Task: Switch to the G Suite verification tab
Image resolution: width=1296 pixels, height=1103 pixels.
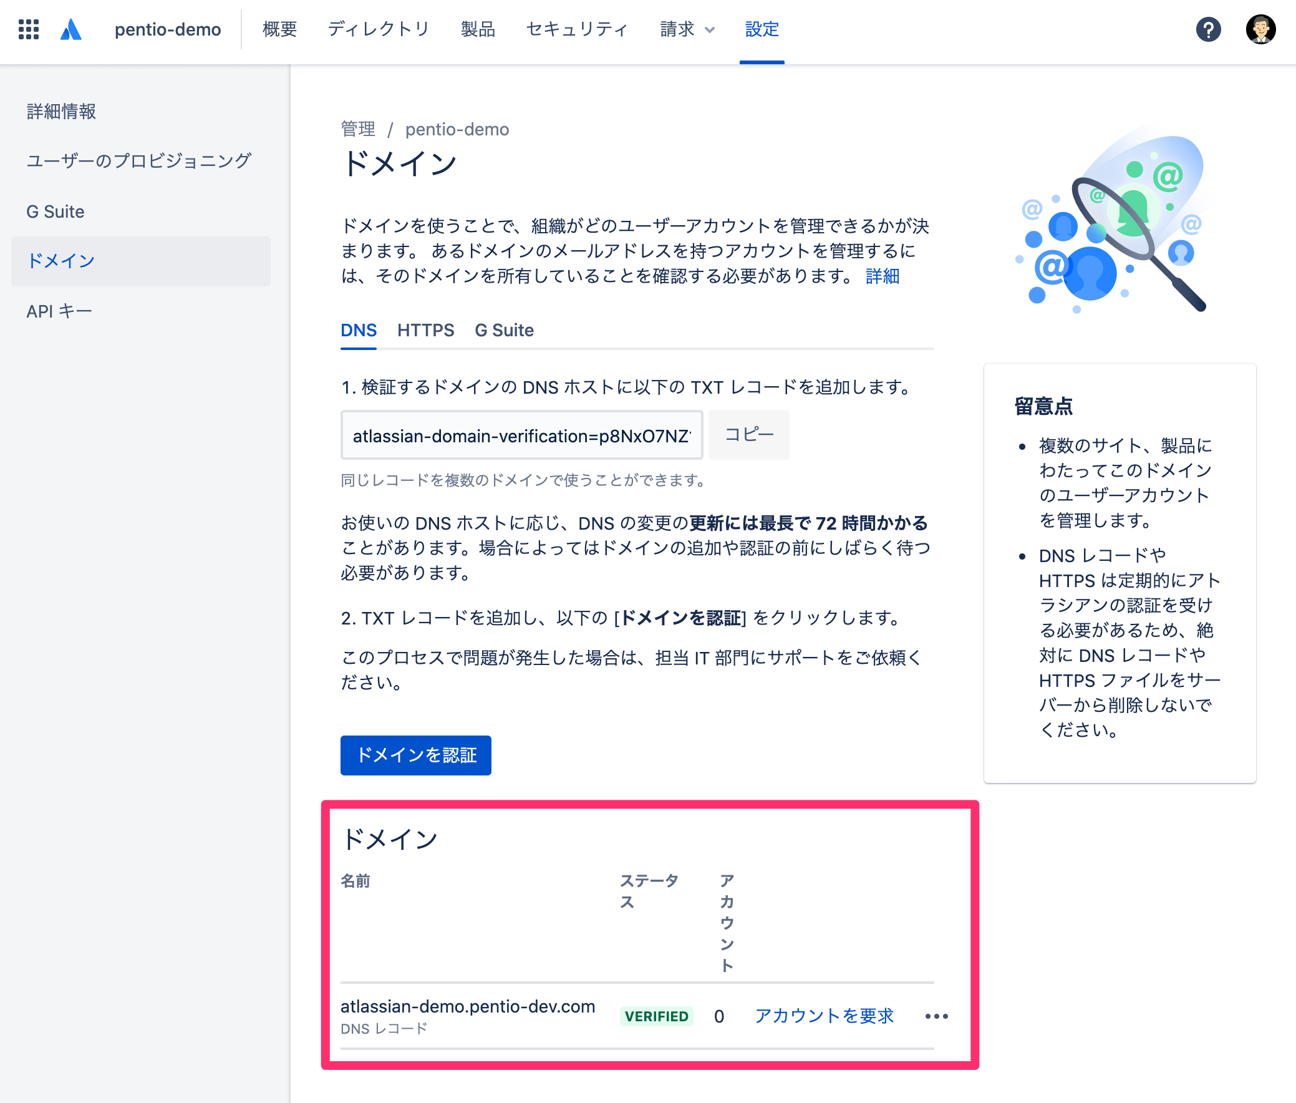Action: coord(504,330)
